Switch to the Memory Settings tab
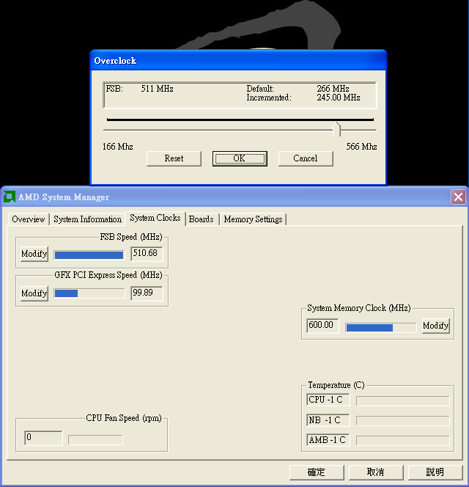Image resolution: width=469 pixels, height=487 pixels. pyautogui.click(x=253, y=219)
